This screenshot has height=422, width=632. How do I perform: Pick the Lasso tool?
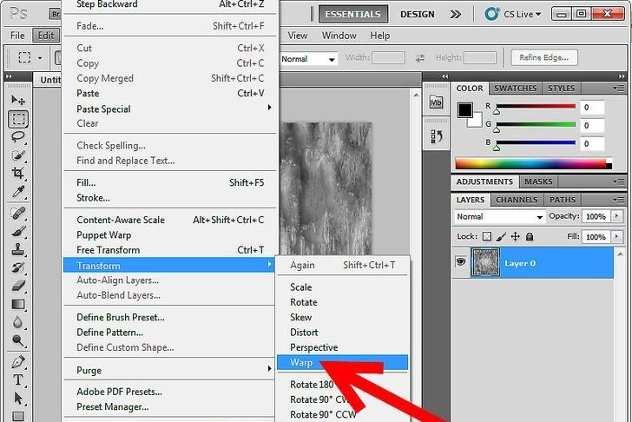pyautogui.click(x=18, y=137)
